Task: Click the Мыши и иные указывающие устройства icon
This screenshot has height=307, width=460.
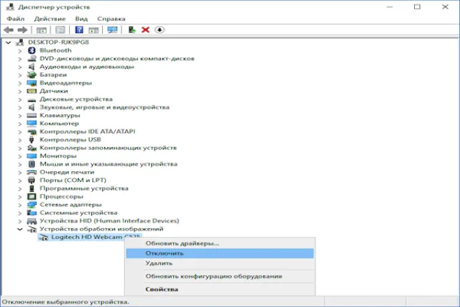Action: (32, 164)
